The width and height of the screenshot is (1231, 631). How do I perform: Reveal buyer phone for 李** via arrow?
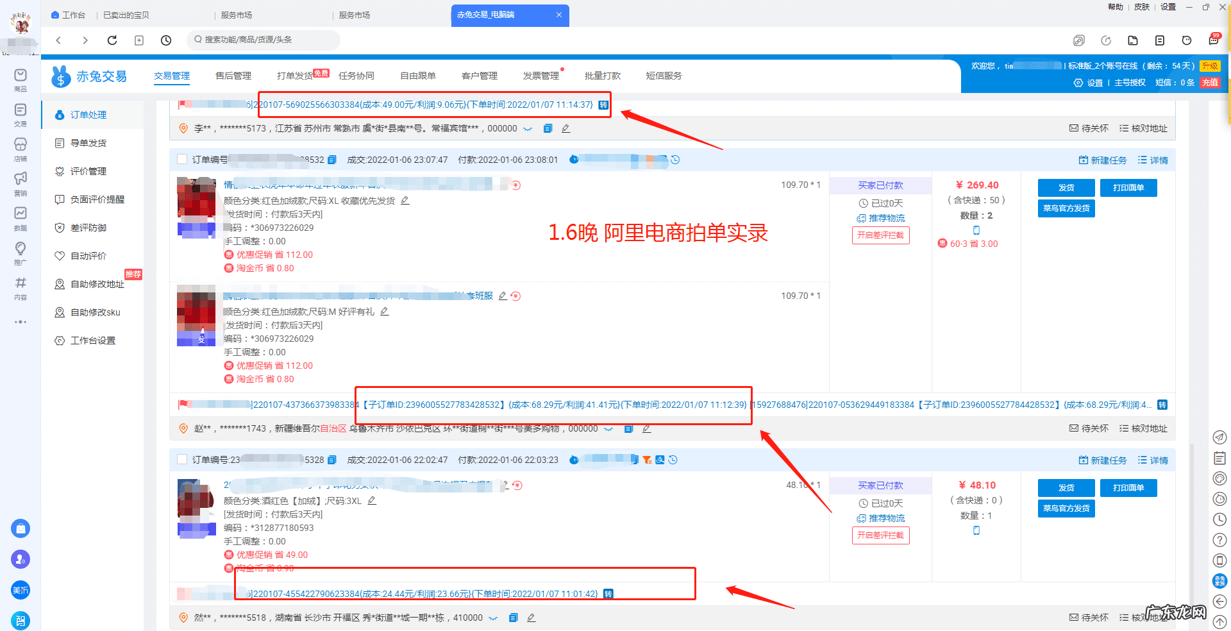(527, 128)
